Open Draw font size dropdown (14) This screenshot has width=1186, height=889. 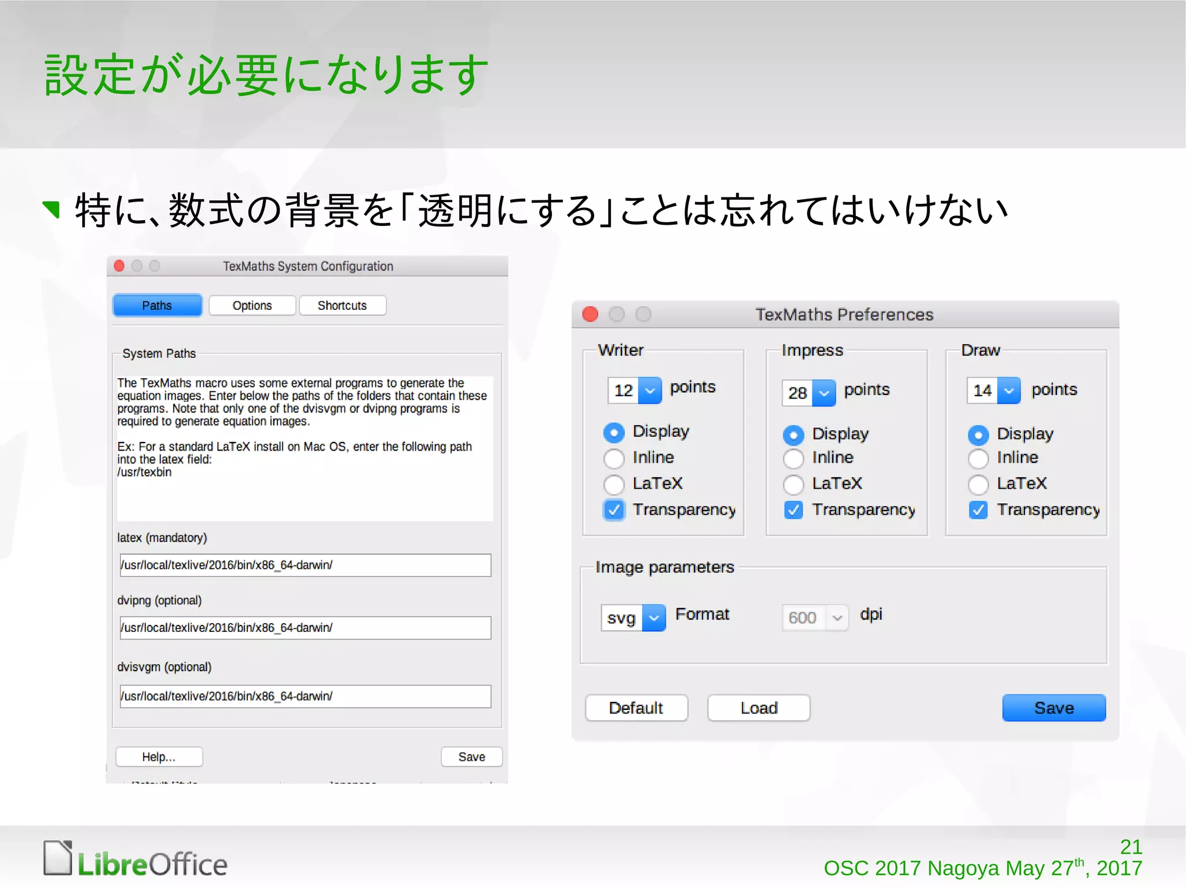tap(1009, 390)
